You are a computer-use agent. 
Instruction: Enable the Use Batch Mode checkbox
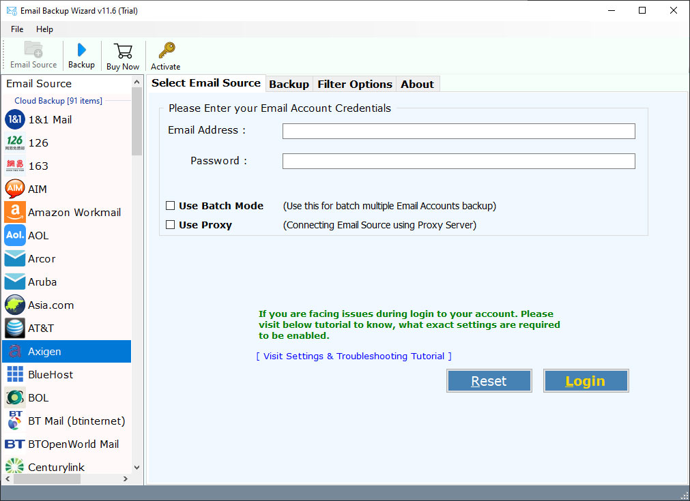(171, 206)
